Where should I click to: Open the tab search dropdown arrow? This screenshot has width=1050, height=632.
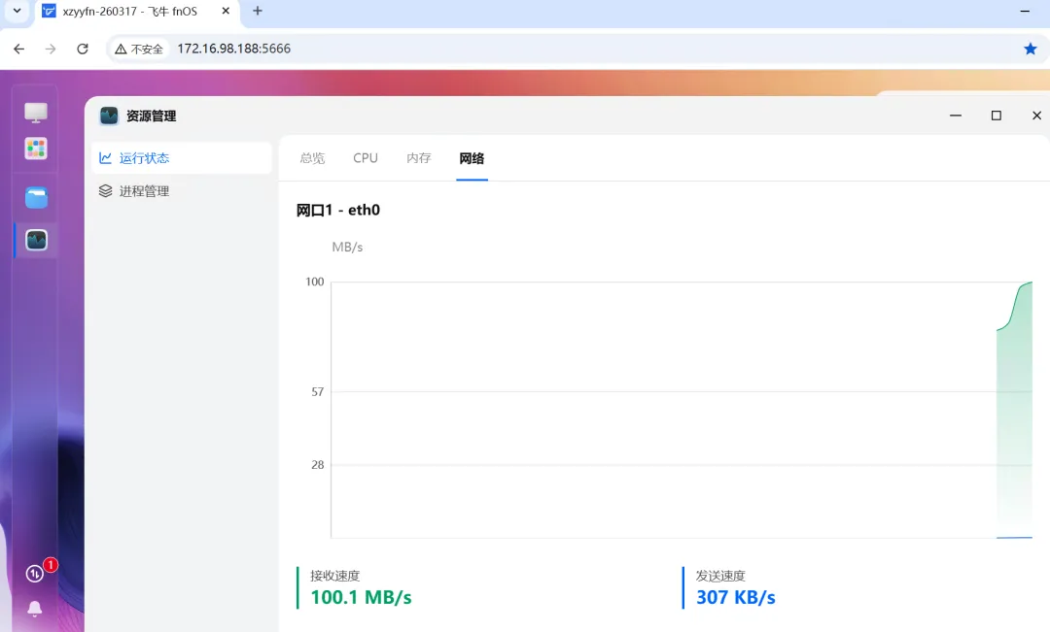point(17,11)
